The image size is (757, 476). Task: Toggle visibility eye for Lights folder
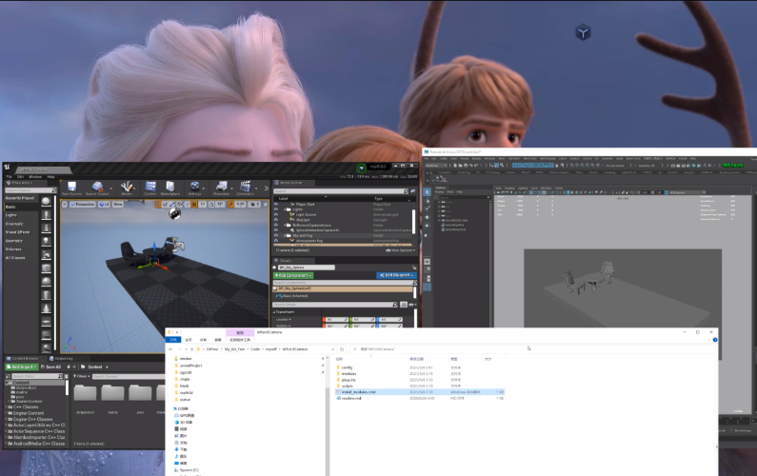[276, 209]
